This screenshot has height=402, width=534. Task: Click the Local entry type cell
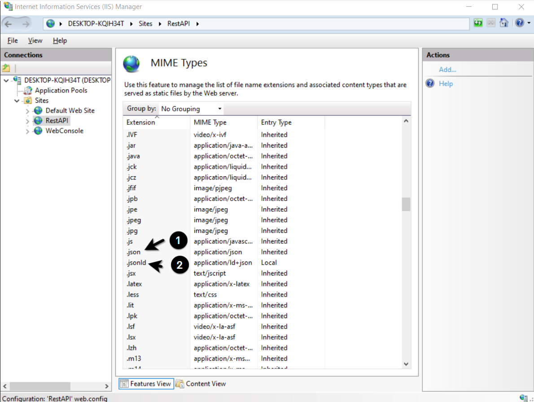point(269,262)
